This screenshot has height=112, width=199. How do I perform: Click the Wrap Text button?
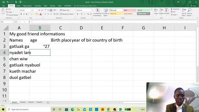click(x=65, y=10)
